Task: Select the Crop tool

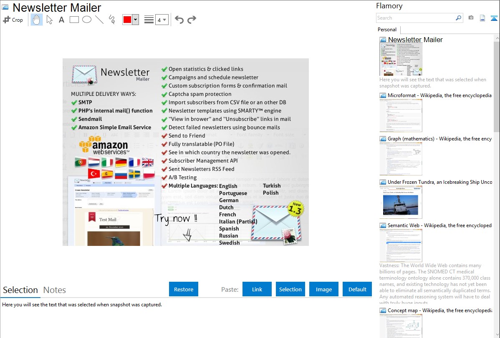Action: [x=13, y=20]
